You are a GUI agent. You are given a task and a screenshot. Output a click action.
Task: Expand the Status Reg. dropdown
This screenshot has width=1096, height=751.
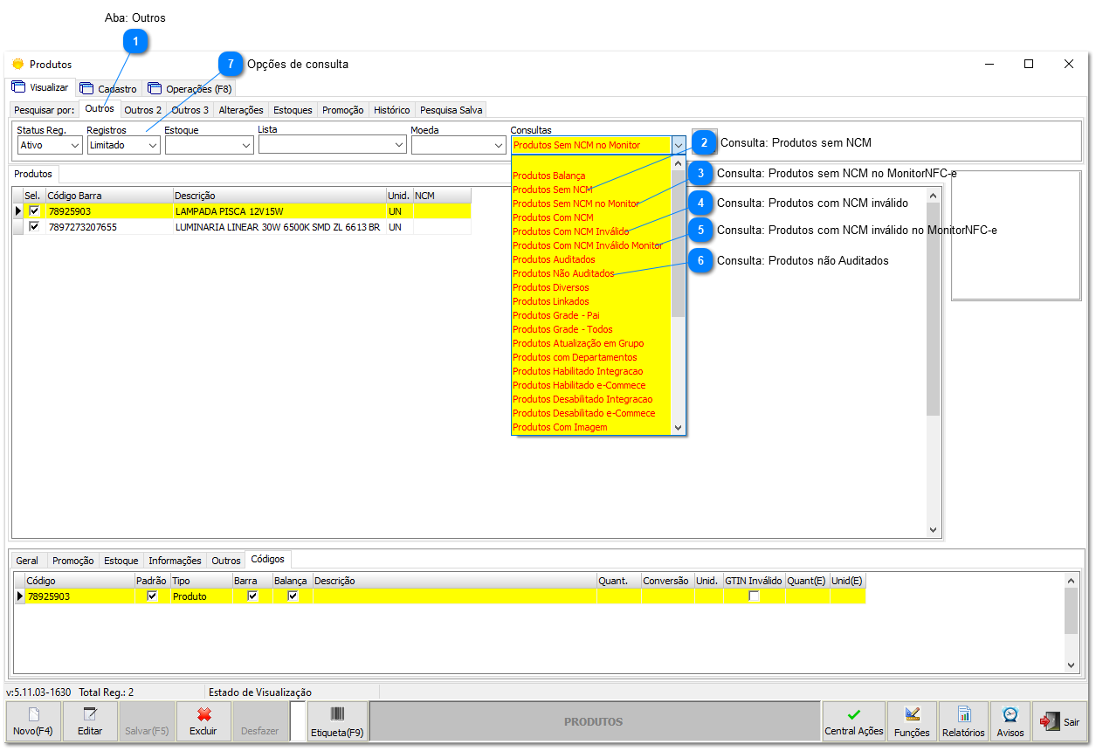(x=74, y=146)
